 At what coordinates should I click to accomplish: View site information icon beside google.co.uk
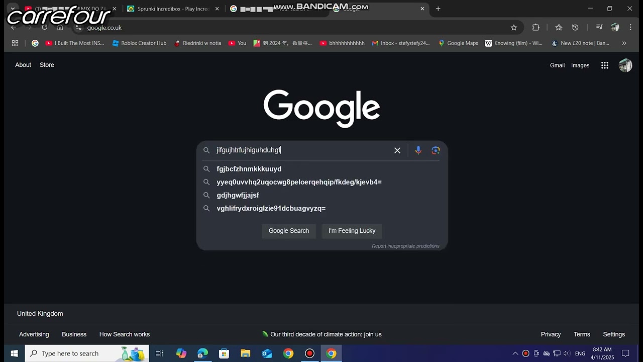[x=78, y=28]
